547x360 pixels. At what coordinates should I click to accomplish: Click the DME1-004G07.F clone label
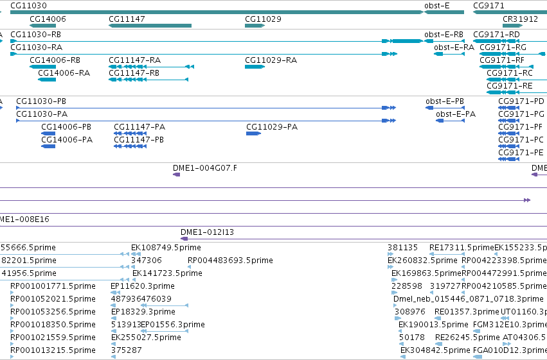[205, 168]
